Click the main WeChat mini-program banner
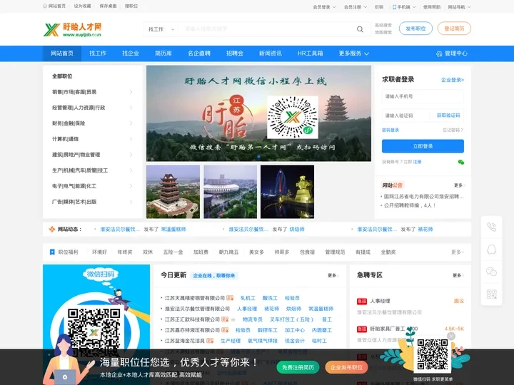514x385 pixels. (x=258, y=113)
